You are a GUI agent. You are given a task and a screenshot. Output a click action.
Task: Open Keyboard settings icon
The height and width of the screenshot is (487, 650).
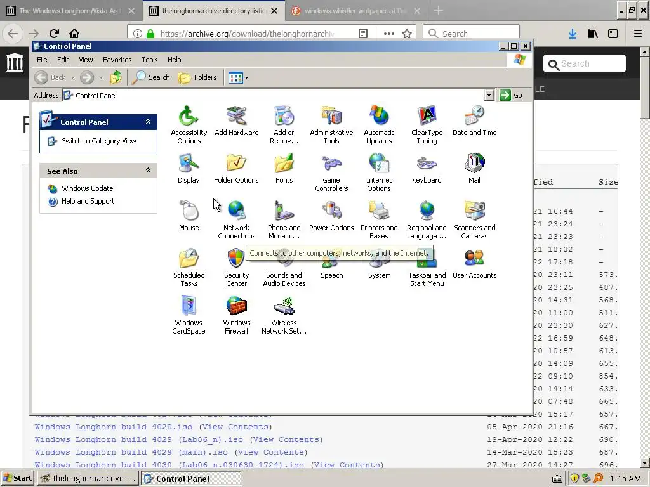pos(427,169)
